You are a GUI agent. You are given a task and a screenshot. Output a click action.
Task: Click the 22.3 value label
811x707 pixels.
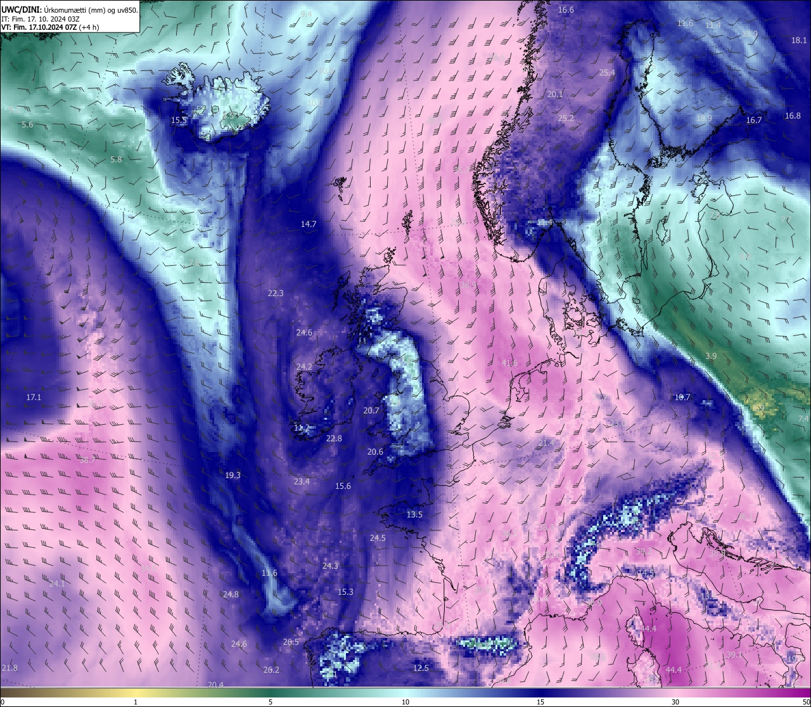click(x=276, y=293)
